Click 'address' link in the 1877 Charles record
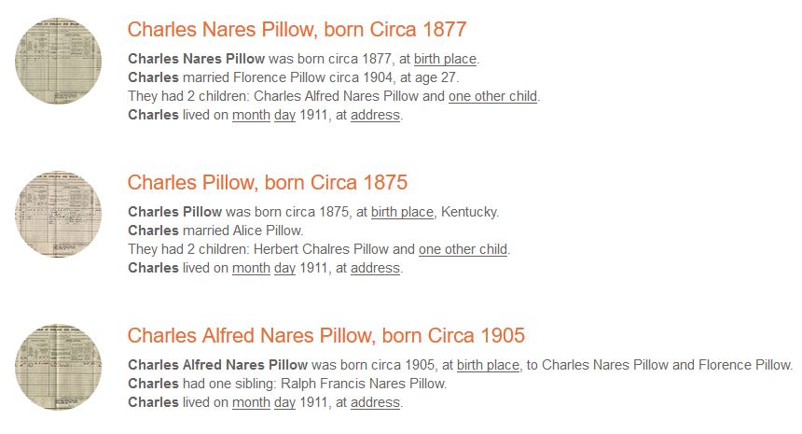The height and width of the screenshot is (434, 802). (x=376, y=115)
